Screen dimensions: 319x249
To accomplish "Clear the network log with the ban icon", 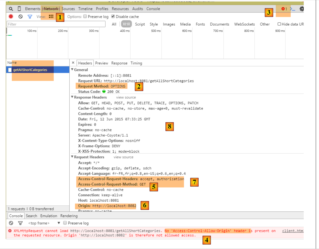I will [21, 17].
